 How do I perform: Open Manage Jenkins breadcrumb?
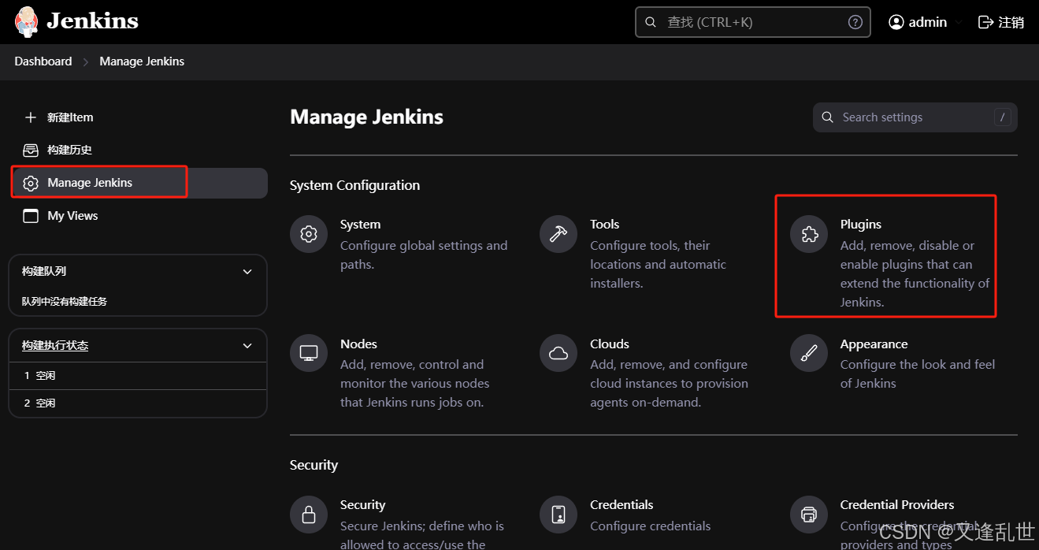tap(142, 61)
